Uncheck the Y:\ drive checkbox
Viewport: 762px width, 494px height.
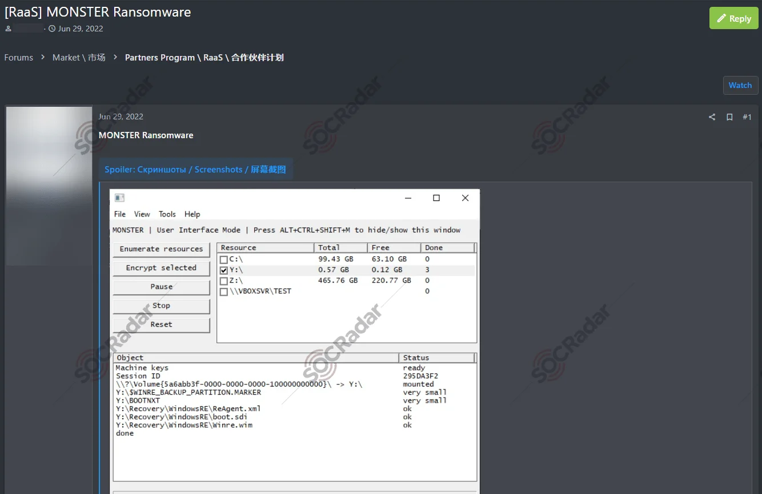224,270
